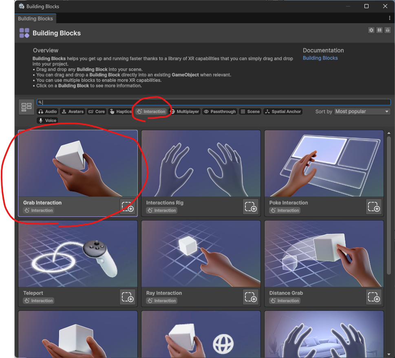
Task: Select thumbnail with hands over living room
Action: coord(324,334)
